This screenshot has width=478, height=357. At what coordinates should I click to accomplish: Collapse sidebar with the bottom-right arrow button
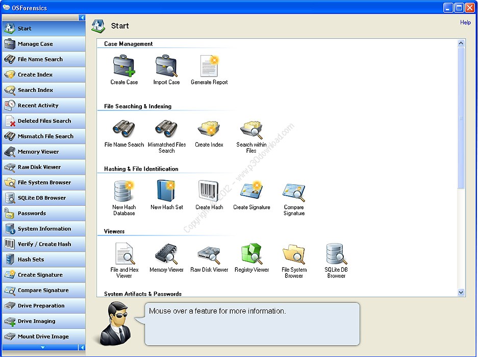tap(82, 347)
